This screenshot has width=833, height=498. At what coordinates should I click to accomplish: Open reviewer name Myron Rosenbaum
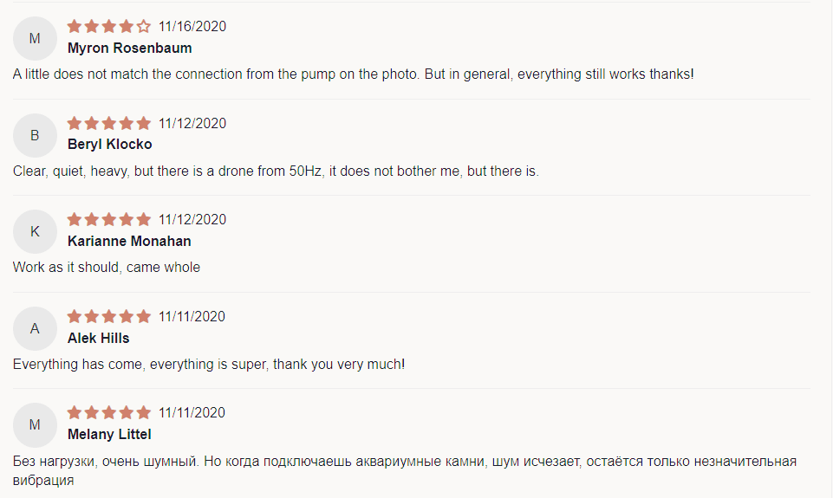tap(130, 48)
